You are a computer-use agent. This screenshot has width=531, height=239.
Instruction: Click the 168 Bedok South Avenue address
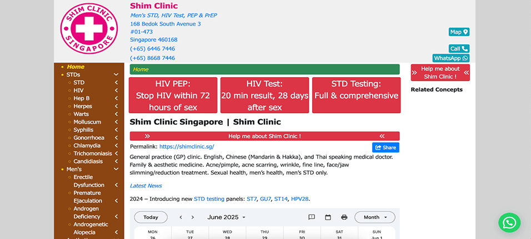pyautogui.click(x=166, y=24)
